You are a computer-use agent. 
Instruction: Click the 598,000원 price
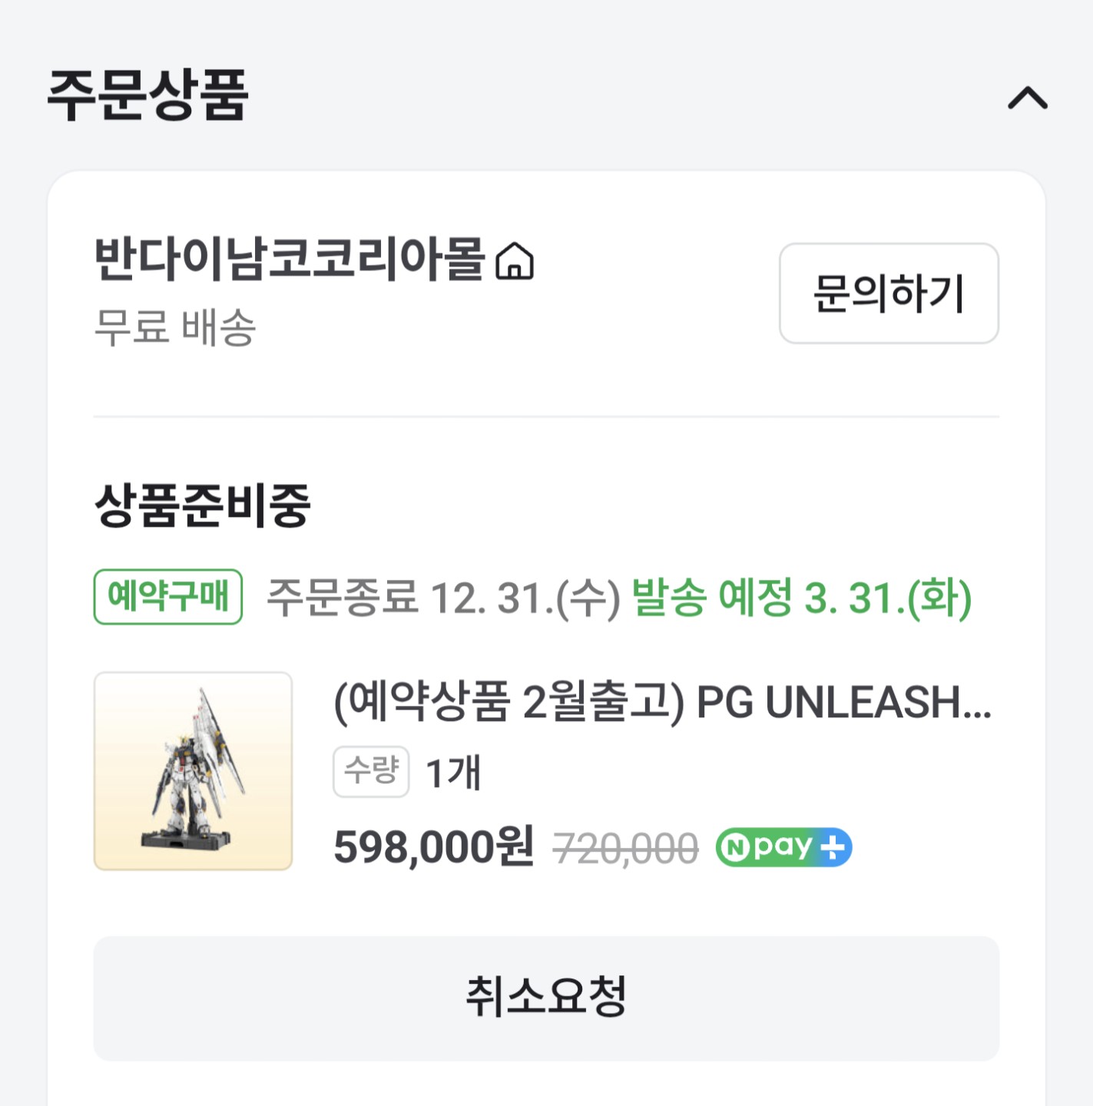(433, 847)
